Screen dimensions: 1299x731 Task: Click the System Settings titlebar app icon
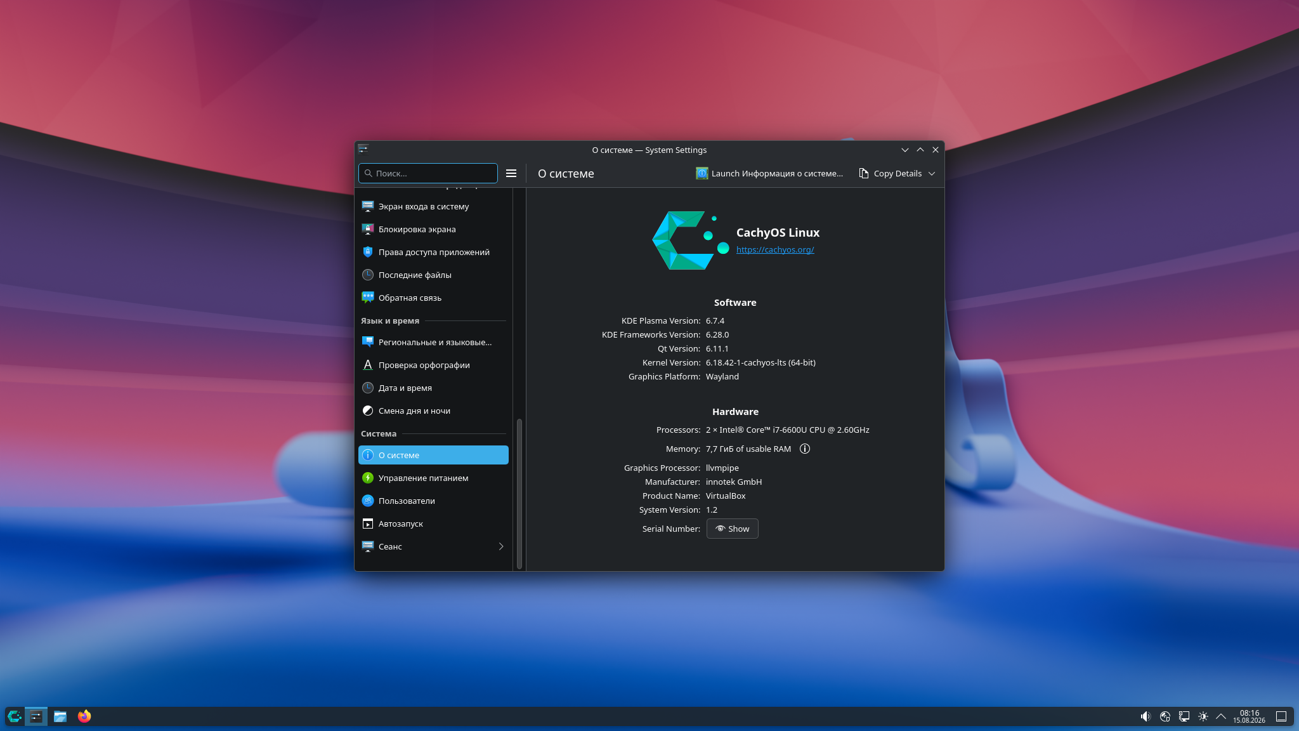coord(363,148)
